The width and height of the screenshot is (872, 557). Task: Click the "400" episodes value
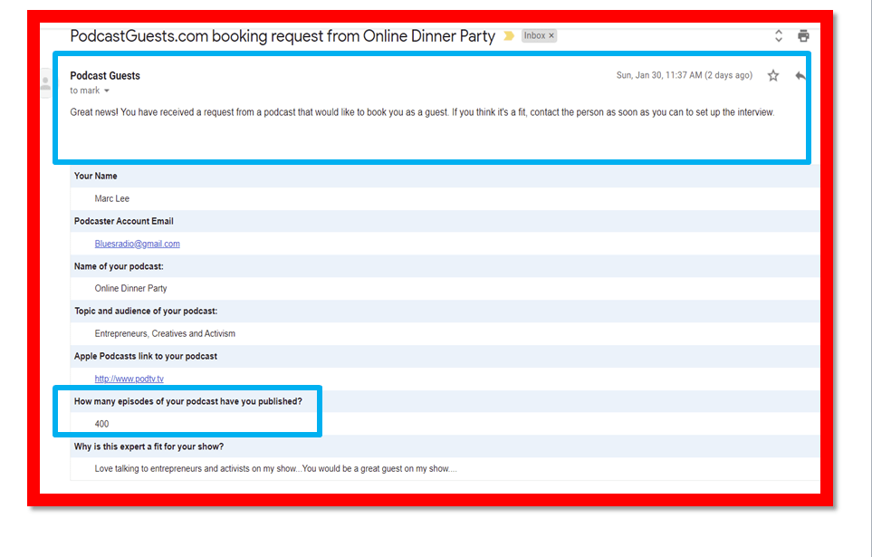[x=101, y=424]
